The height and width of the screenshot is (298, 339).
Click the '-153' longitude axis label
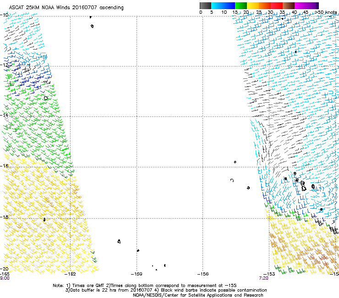click(269, 274)
